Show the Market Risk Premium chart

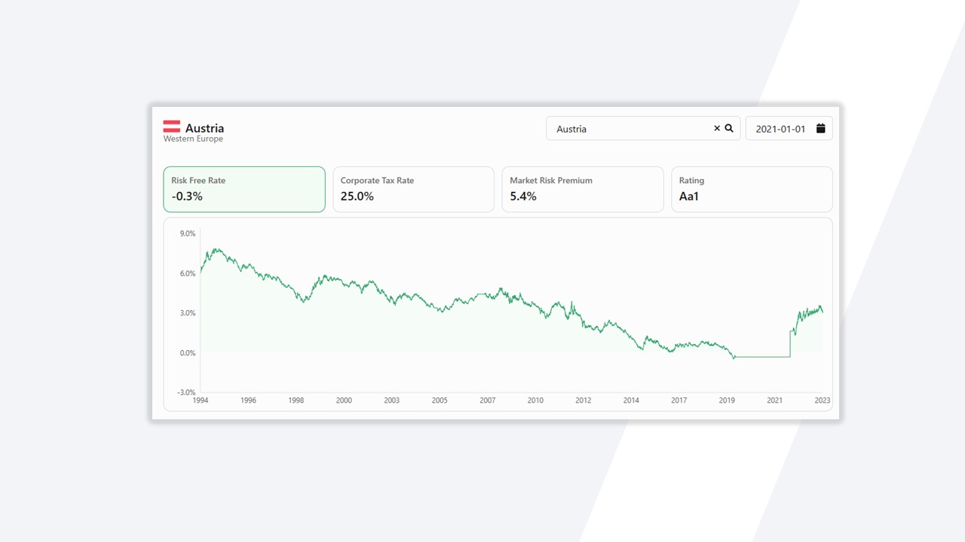pyautogui.click(x=582, y=189)
